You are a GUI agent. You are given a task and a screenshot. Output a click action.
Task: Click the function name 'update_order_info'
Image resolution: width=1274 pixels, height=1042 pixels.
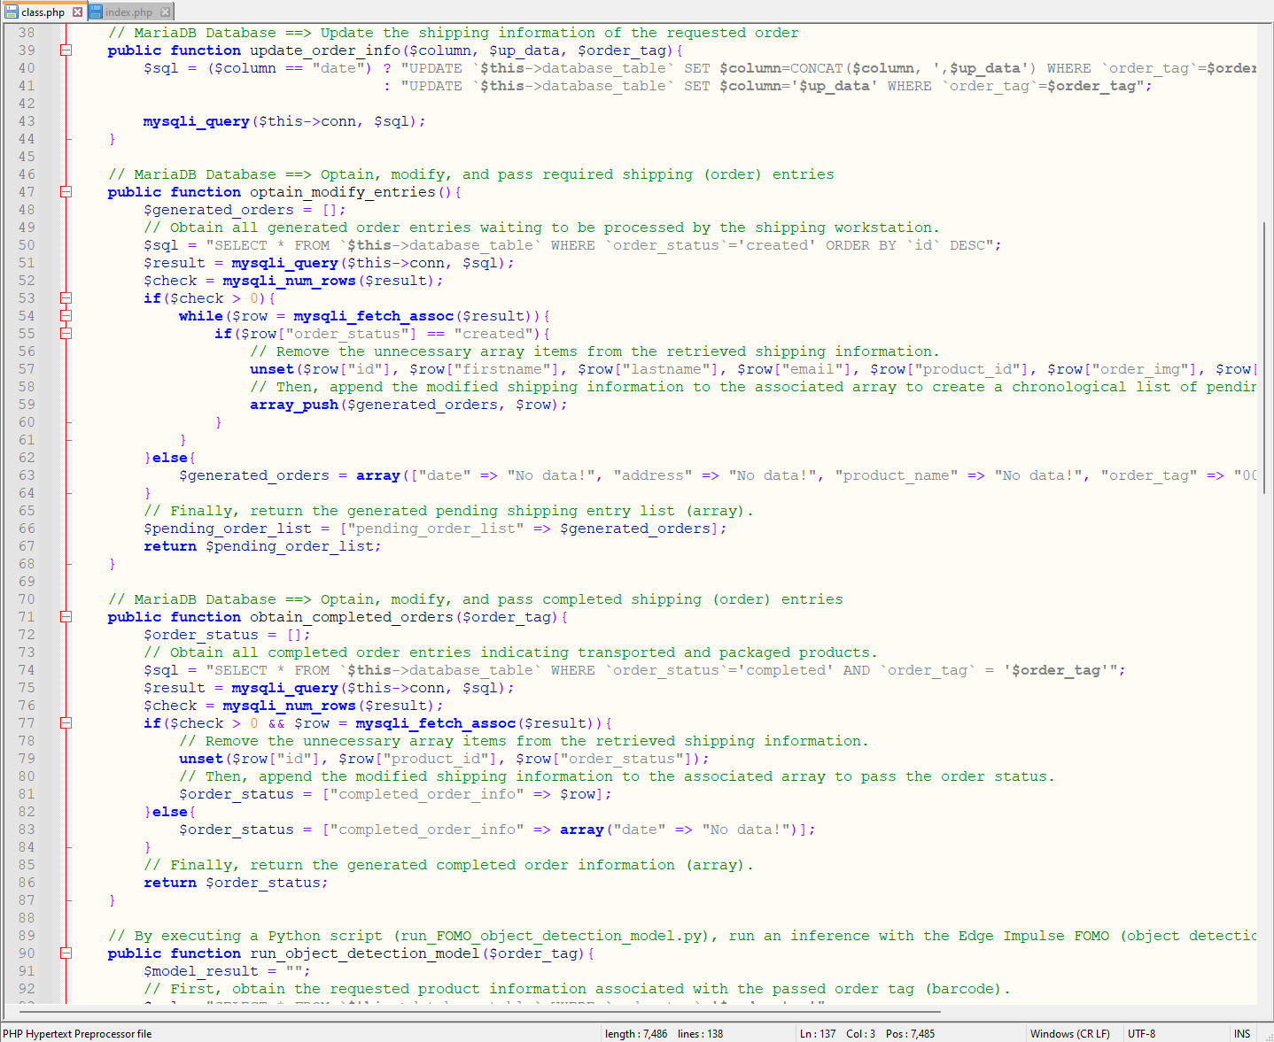(325, 50)
